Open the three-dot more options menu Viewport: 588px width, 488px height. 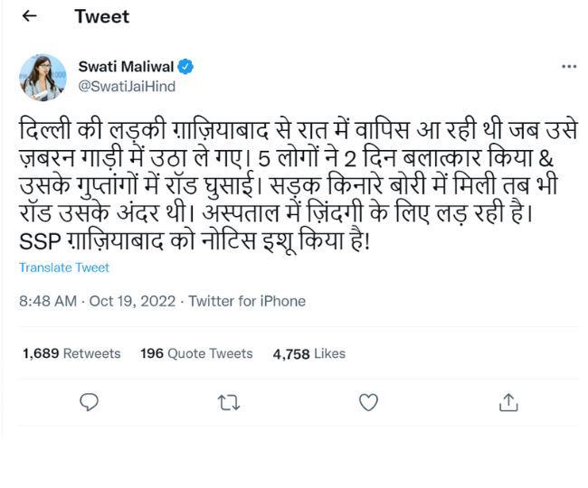[569, 67]
